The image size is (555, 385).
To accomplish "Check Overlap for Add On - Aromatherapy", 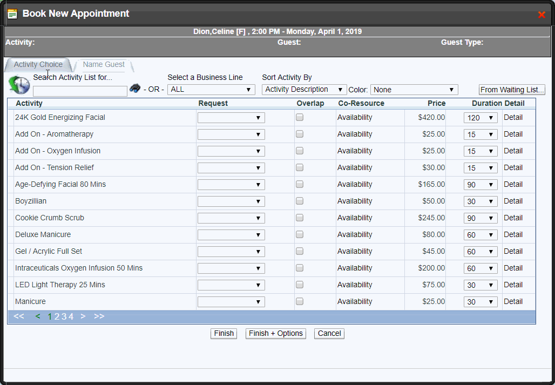I will pyautogui.click(x=300, y=134).
